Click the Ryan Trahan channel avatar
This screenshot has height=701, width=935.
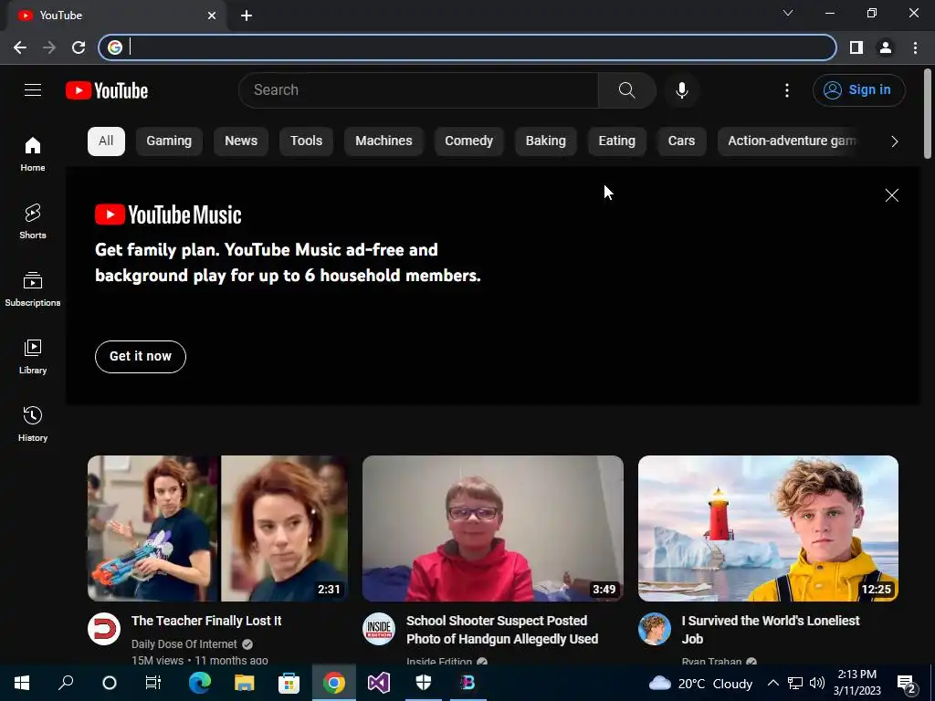tap(655, 629)
